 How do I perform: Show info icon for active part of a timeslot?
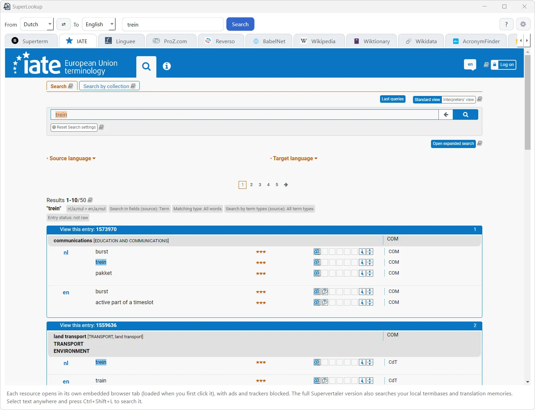362,302
